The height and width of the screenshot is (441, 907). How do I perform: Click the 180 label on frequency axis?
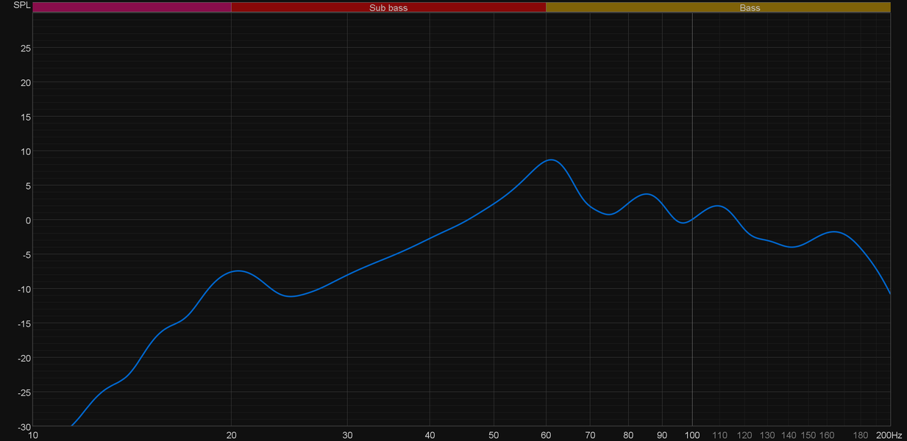pos(861,436)
